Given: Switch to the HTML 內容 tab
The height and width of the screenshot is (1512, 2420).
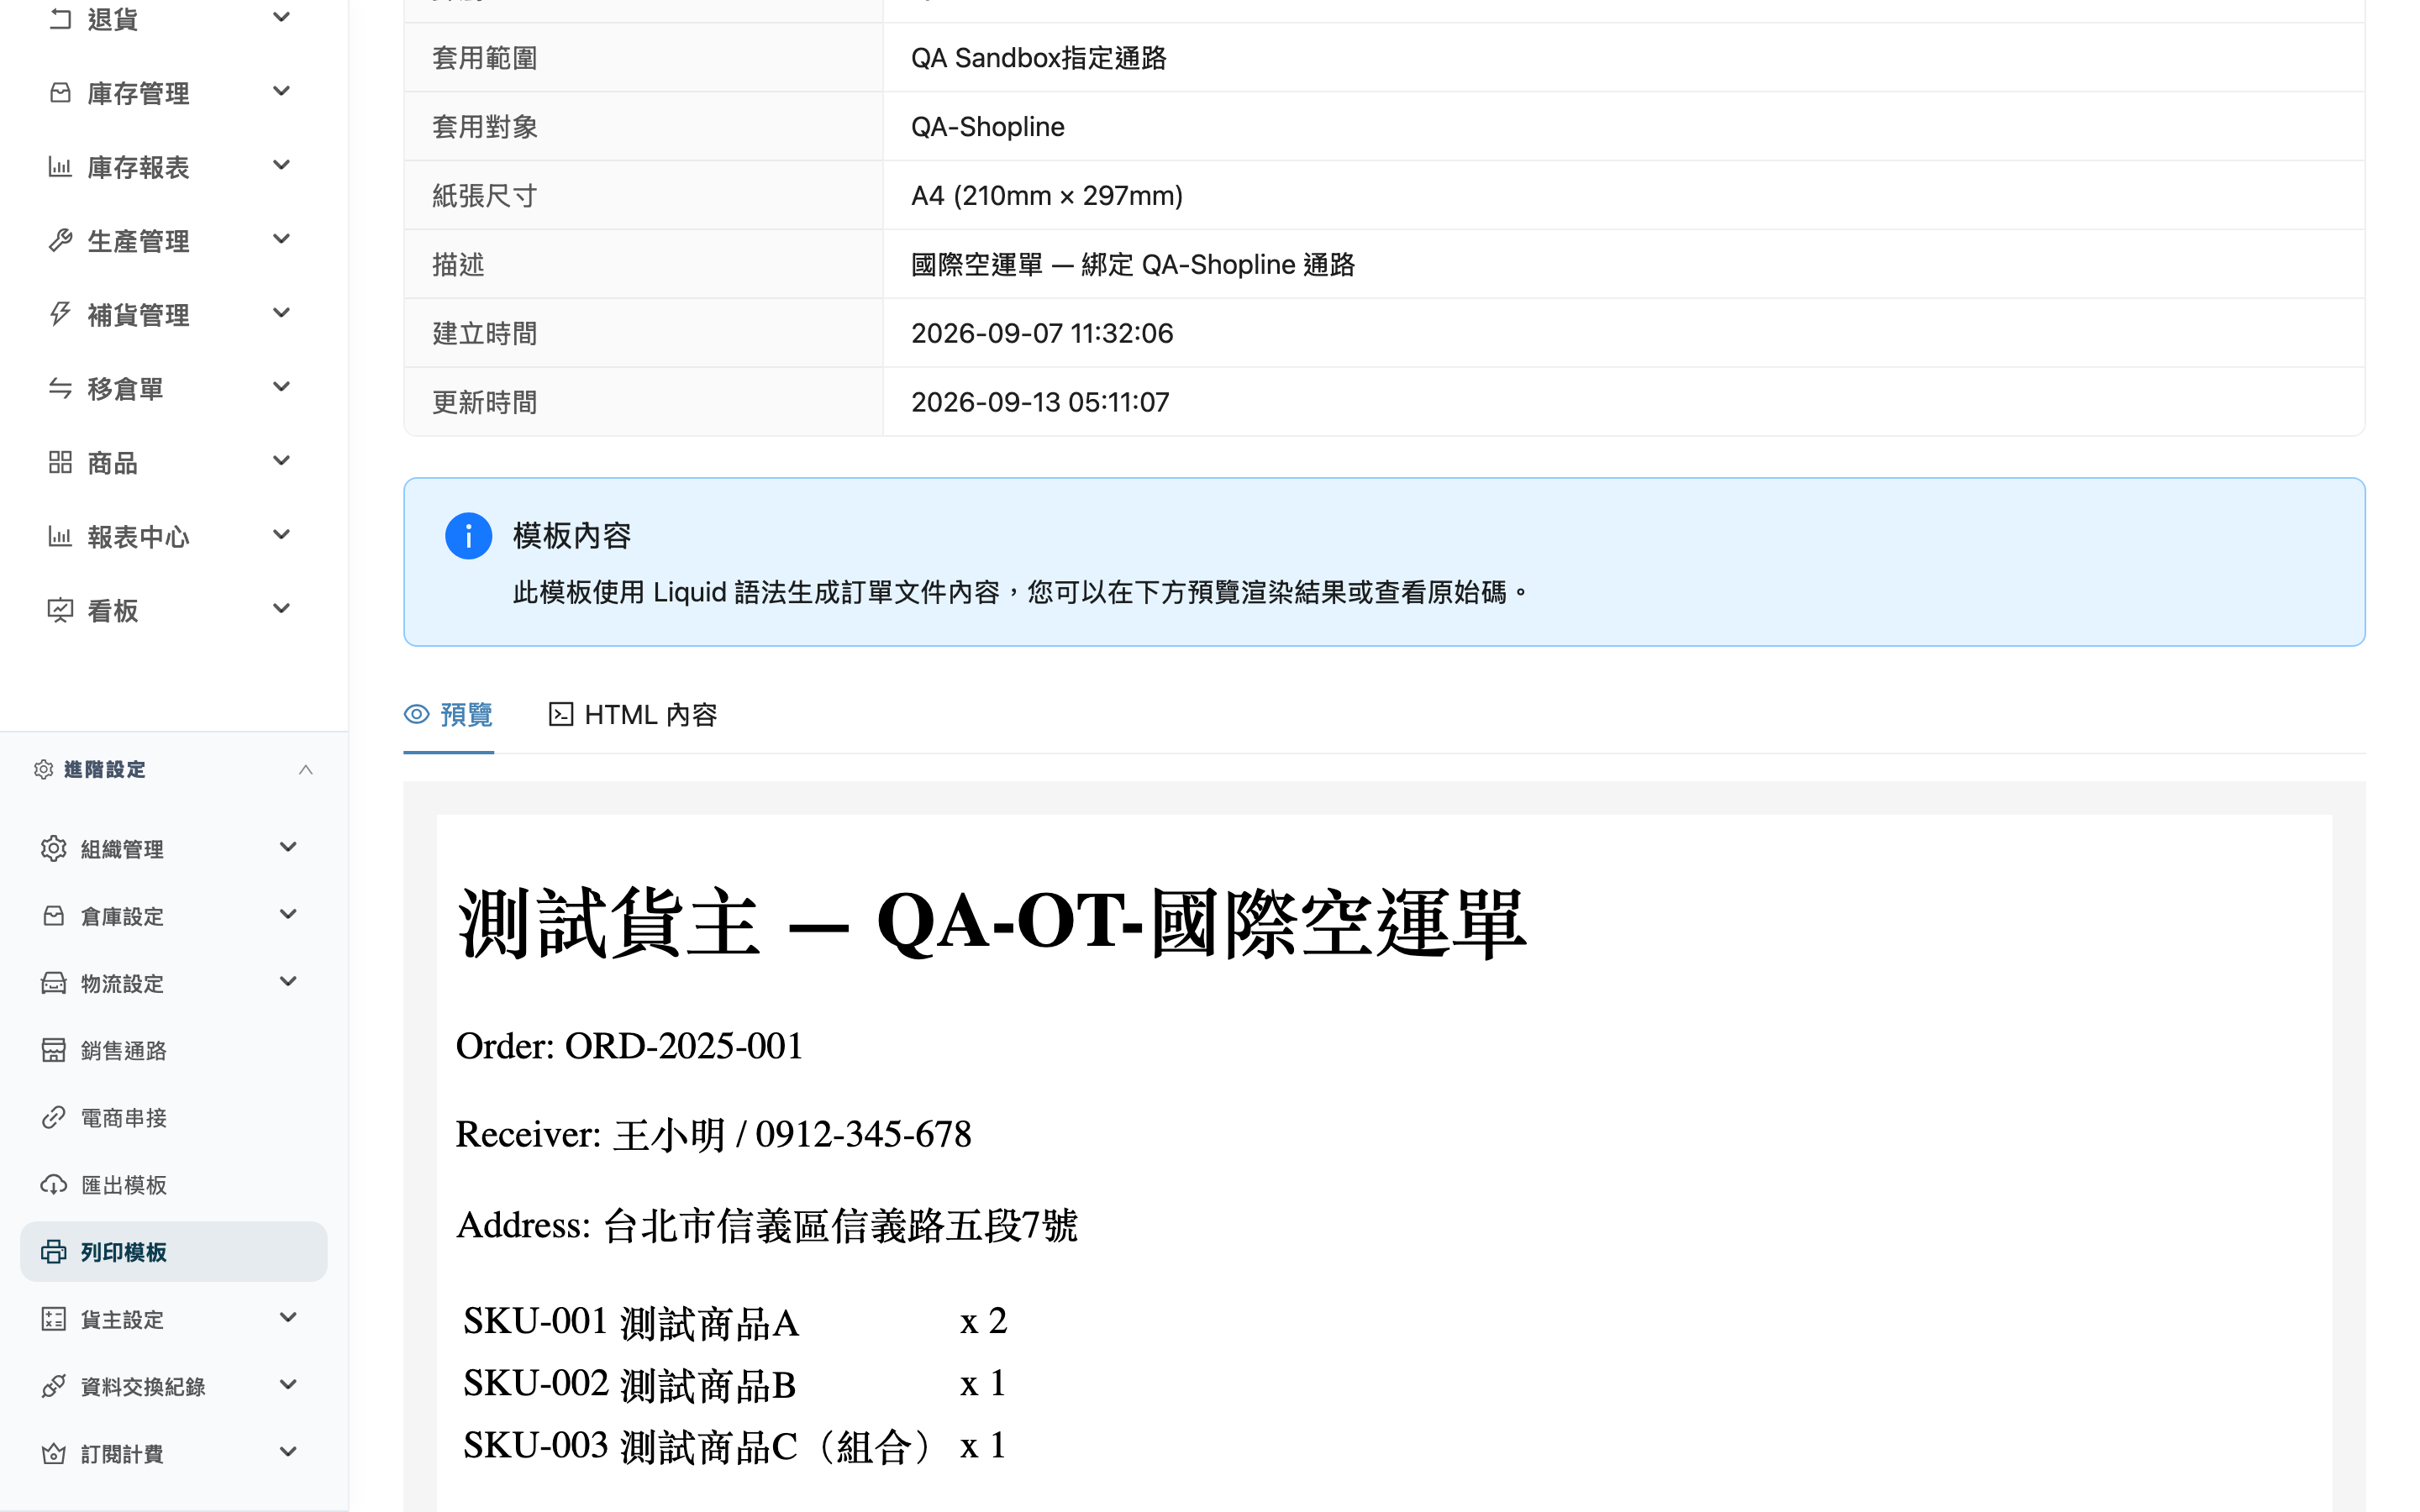Looking at the screenshot, I should pos(633,715).
